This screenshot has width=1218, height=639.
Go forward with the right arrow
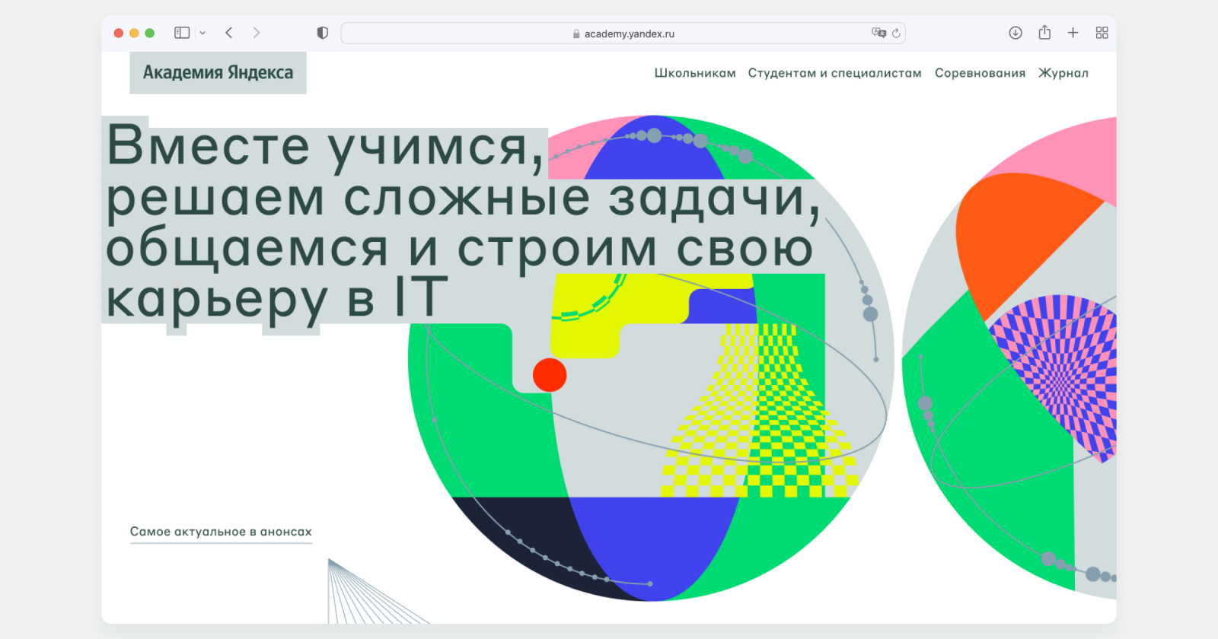point(257,33)
